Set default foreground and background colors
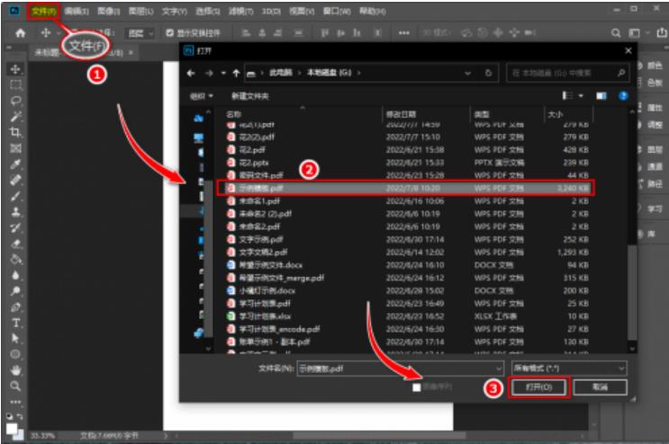Screen dimensions: 669x444 (10, 416)
